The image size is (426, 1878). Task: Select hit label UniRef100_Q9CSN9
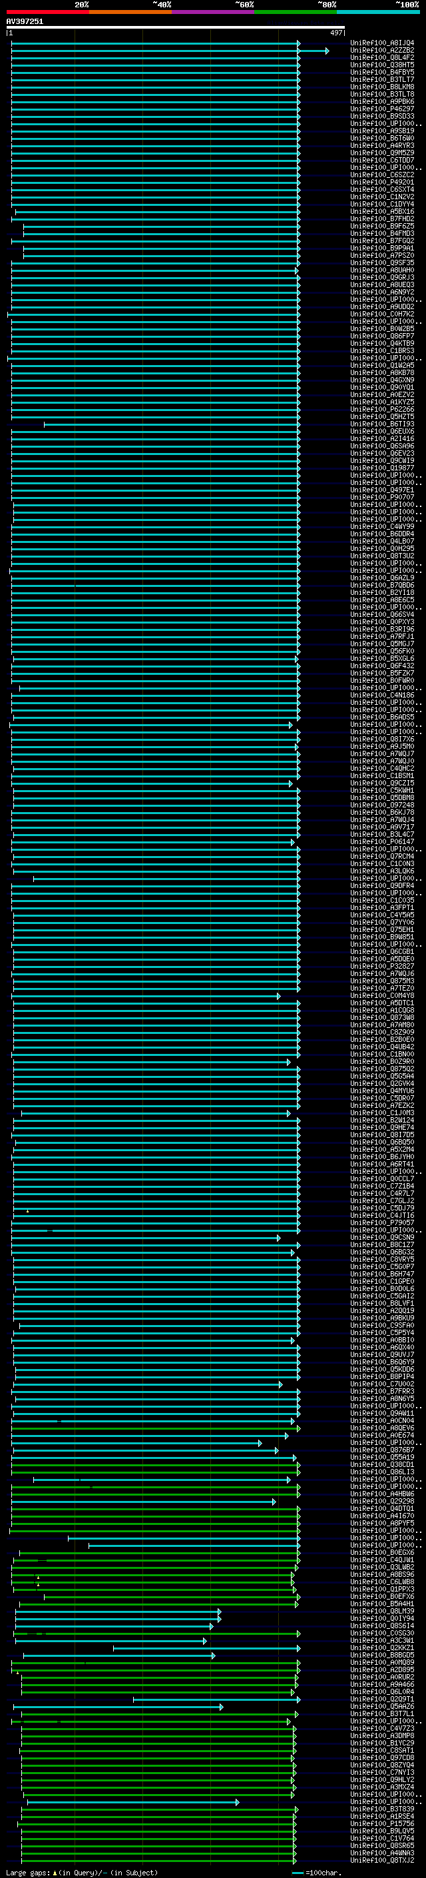[382, 1237]
